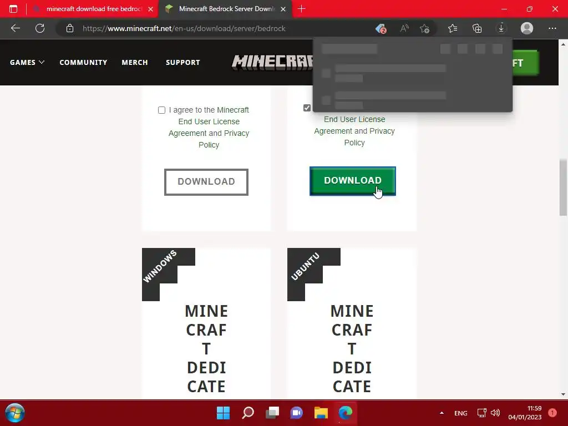Click the page vertical scrollbar thumb
The image size is (568, 426).
[x=563, y=187]
